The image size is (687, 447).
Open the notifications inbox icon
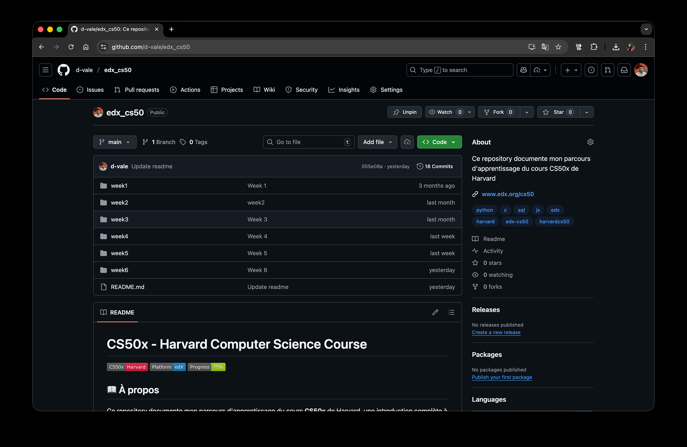click(x=624, y=70)
